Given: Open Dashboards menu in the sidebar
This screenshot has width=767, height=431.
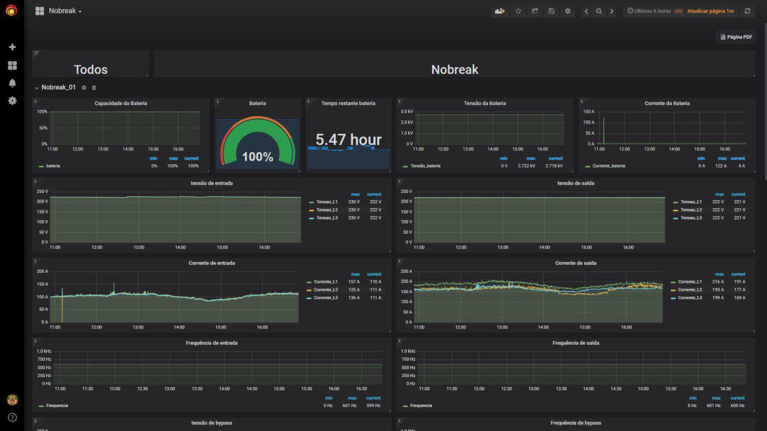Looking at the screenshot, I should 12,65.
